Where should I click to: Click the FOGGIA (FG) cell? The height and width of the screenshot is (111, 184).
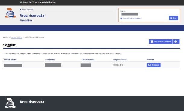click(x=118, y=65)
